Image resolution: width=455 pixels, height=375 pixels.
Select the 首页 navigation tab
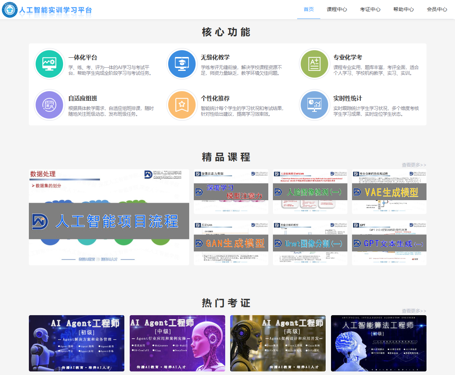(309, 9)
